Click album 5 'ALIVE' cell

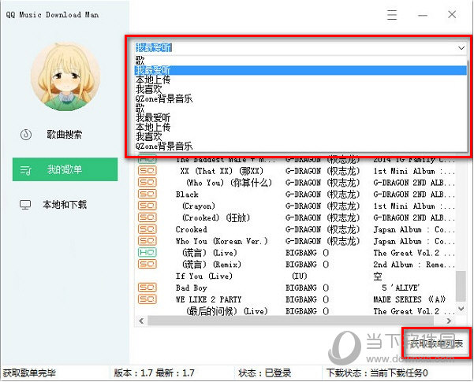click(x=401, y=287)
